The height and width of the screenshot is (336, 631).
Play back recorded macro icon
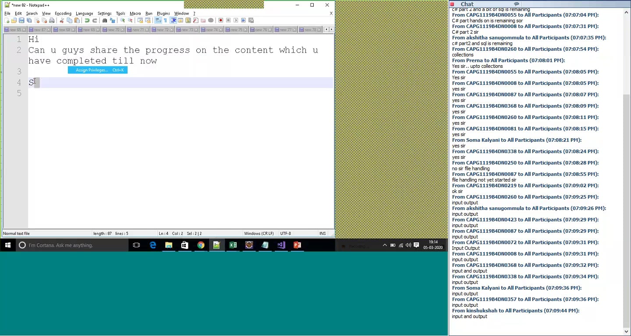coord(236,20)
